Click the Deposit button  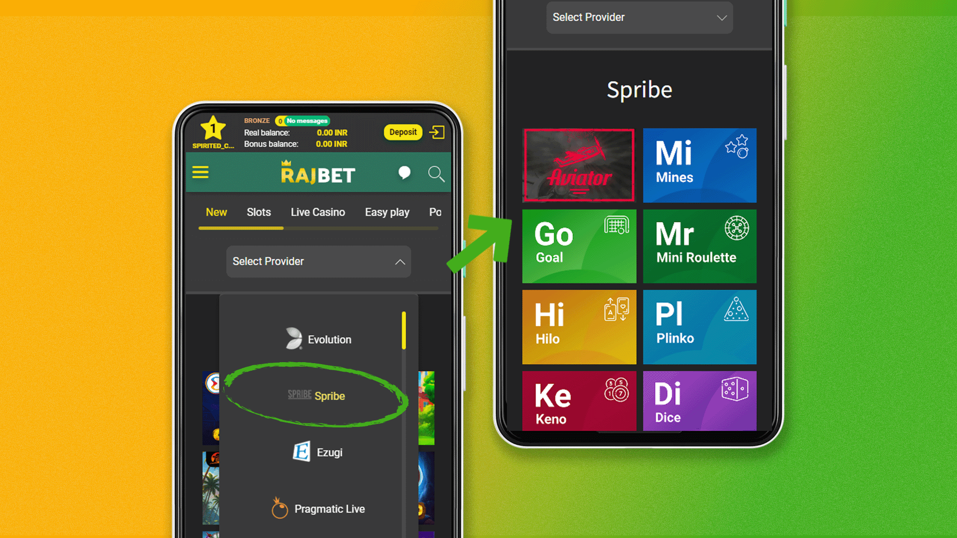point(401,132)
